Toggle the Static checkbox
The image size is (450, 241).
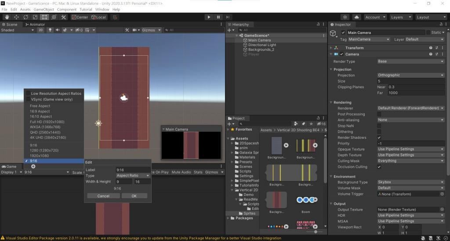point(428,32)
